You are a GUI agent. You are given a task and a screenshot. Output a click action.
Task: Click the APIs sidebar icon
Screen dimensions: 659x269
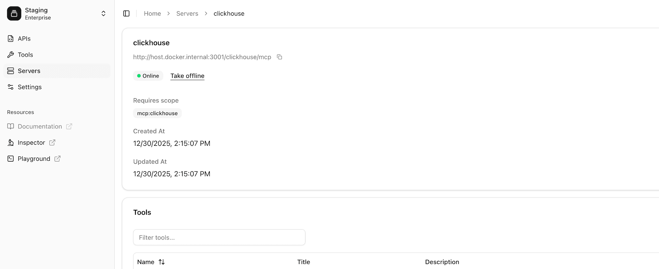(11, 39)
